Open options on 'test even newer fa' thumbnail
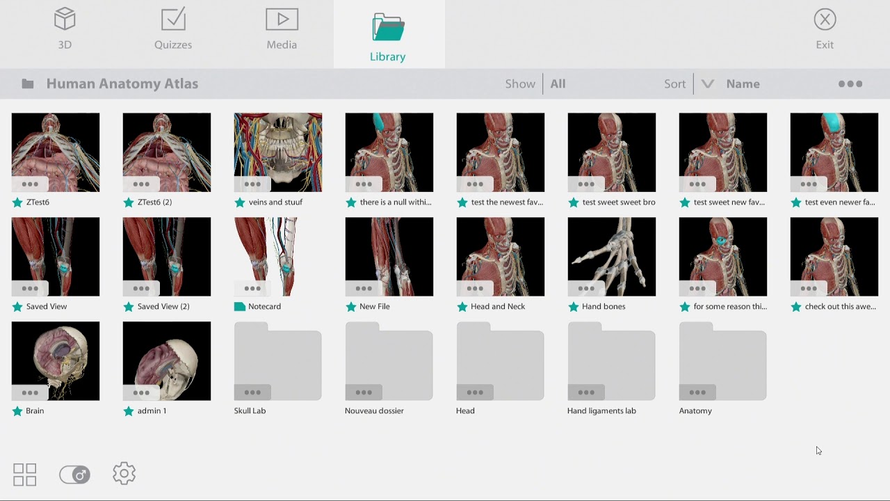890x501 pixels. pyautogui.click(x=809, y=184)
